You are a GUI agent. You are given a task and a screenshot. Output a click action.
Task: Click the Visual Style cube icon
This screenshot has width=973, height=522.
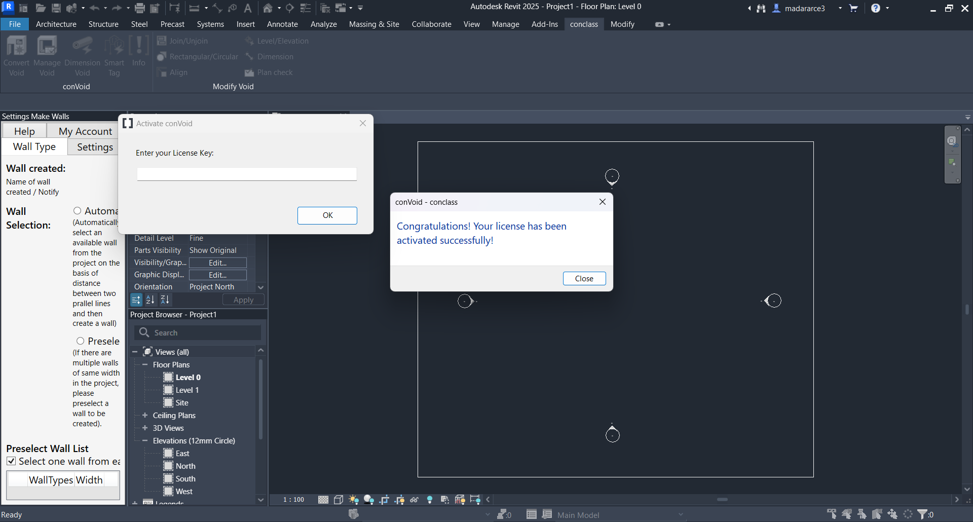point(339,500)
